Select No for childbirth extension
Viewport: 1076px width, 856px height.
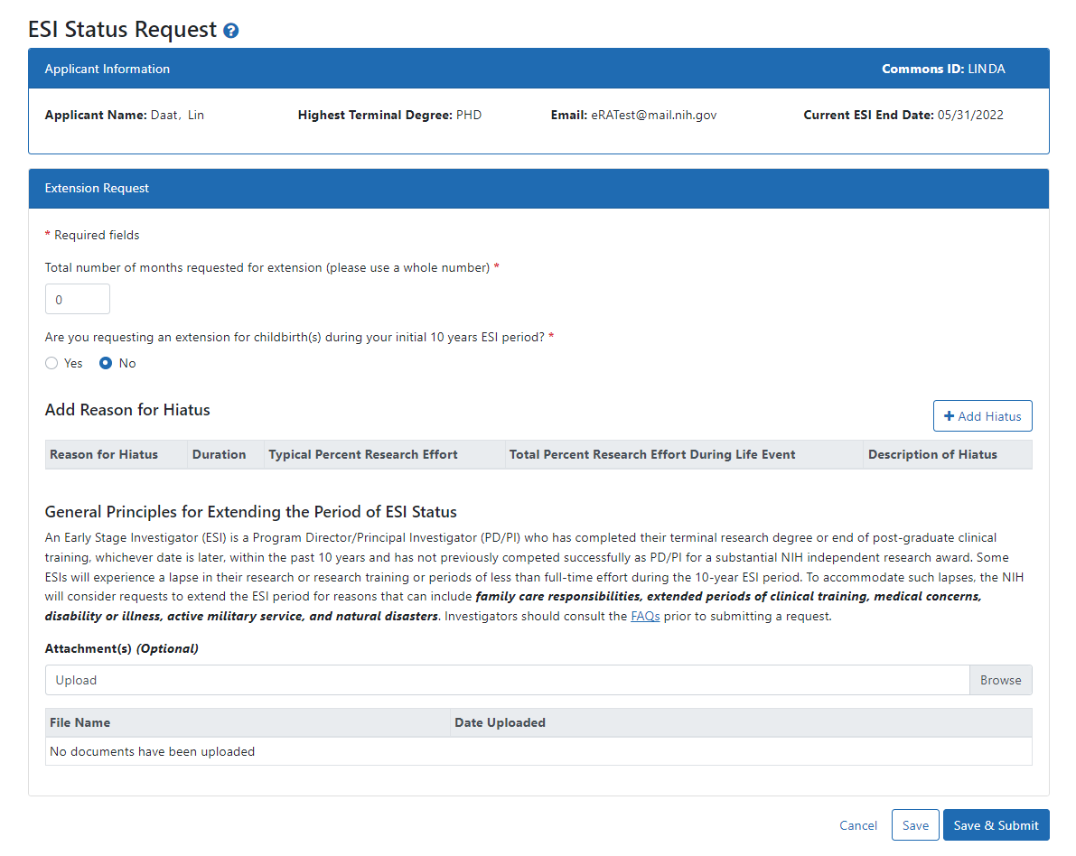(106, 364)
